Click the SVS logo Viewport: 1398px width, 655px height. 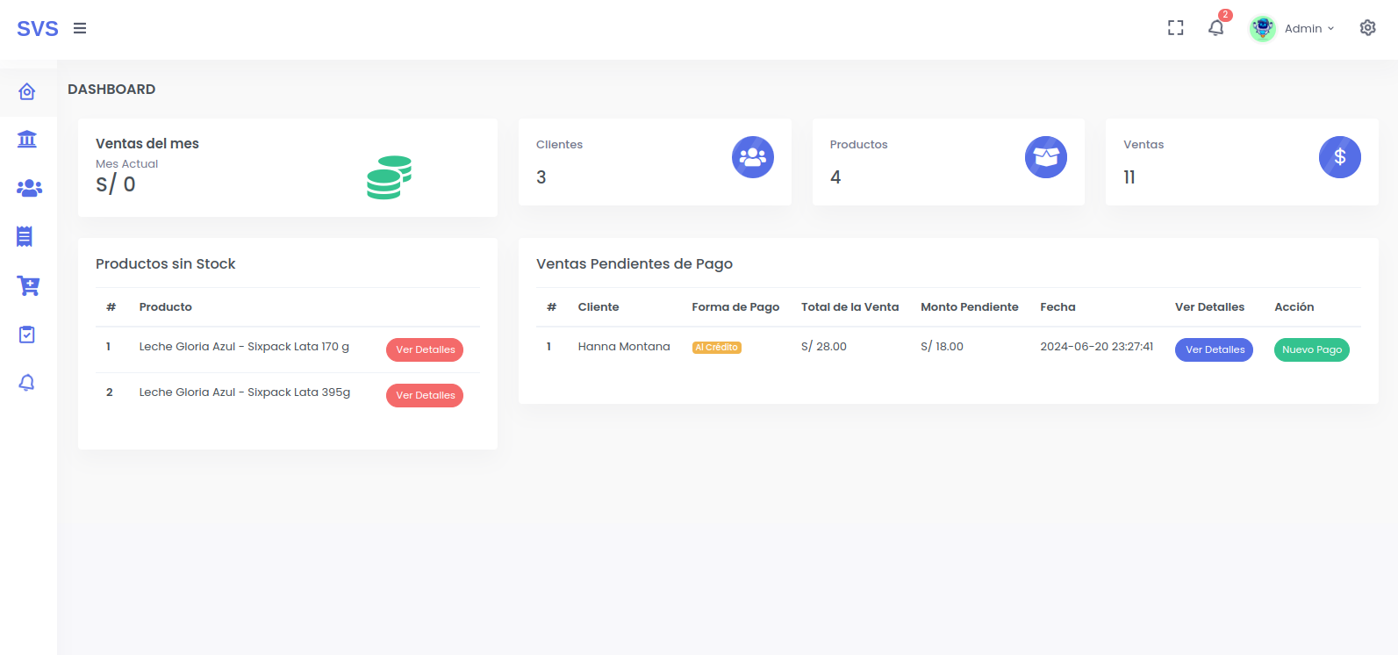38,28
